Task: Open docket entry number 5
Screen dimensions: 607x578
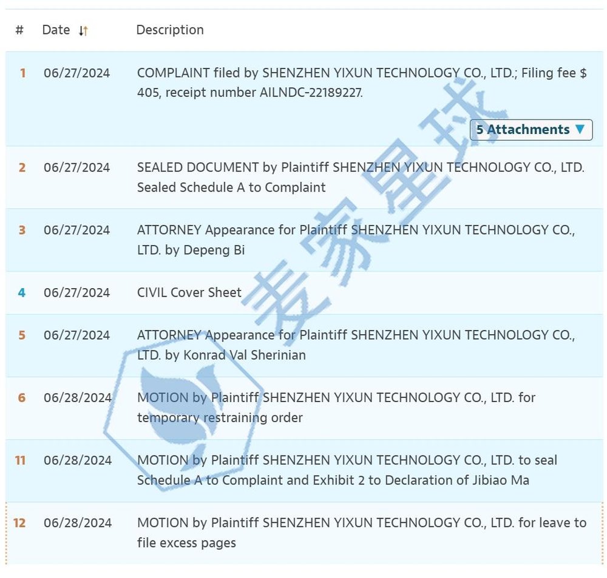Action: pos(22,335)
